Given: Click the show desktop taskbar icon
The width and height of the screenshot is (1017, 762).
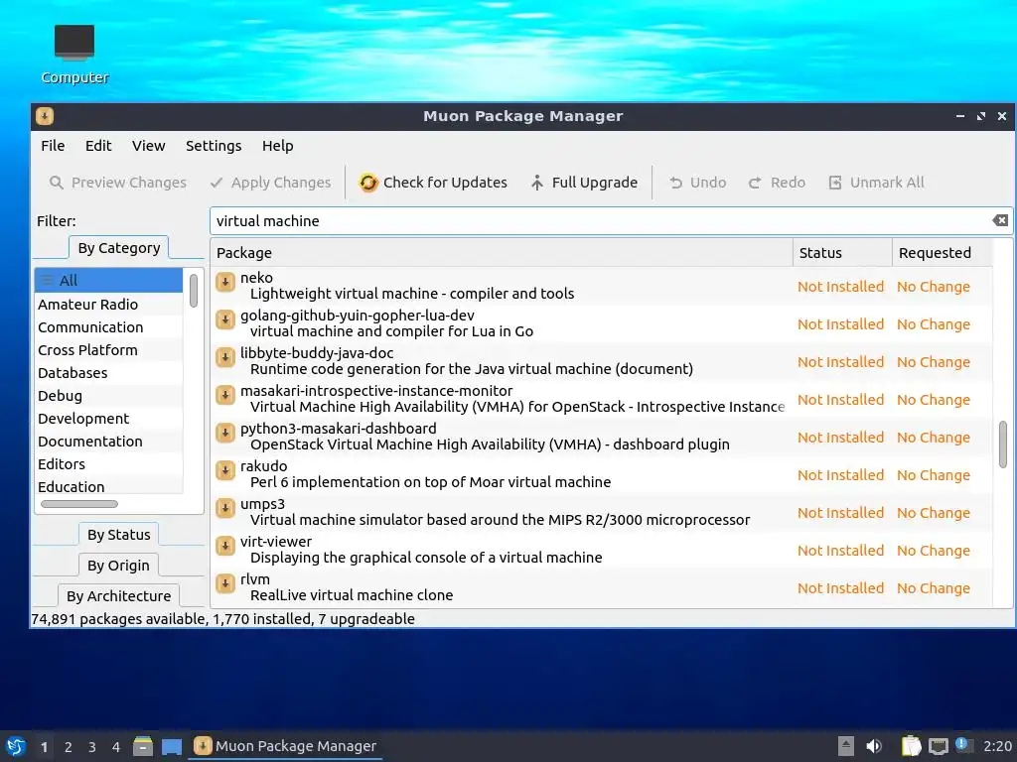Looking at the screenshot, I should pos(171,746).
